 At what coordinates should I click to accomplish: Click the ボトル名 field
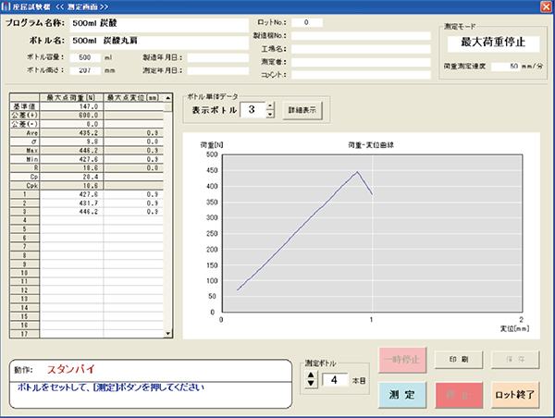[159, 41]
